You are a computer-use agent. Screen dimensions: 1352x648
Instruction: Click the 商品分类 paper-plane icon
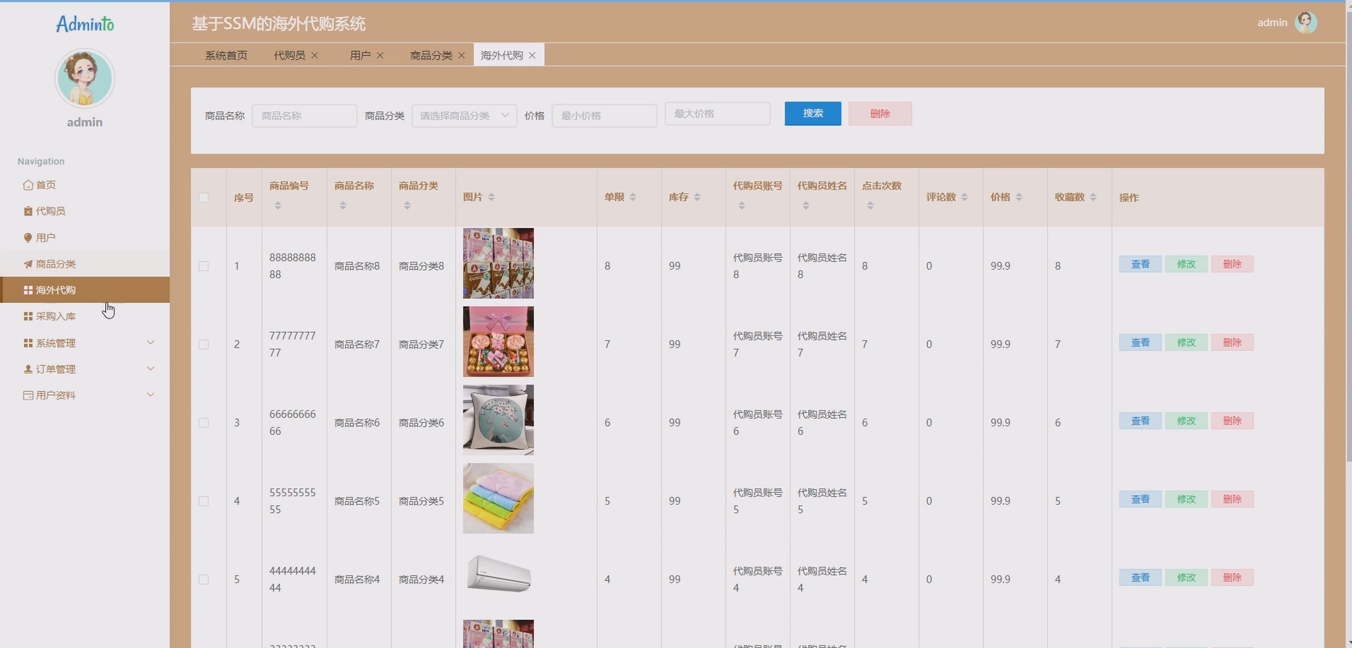(x=28, y=264)
